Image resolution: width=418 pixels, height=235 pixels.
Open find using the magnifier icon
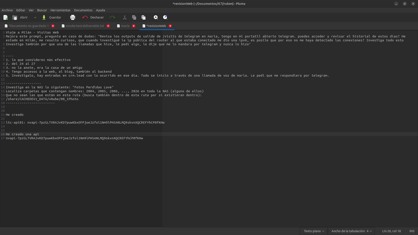pos(155,17)
